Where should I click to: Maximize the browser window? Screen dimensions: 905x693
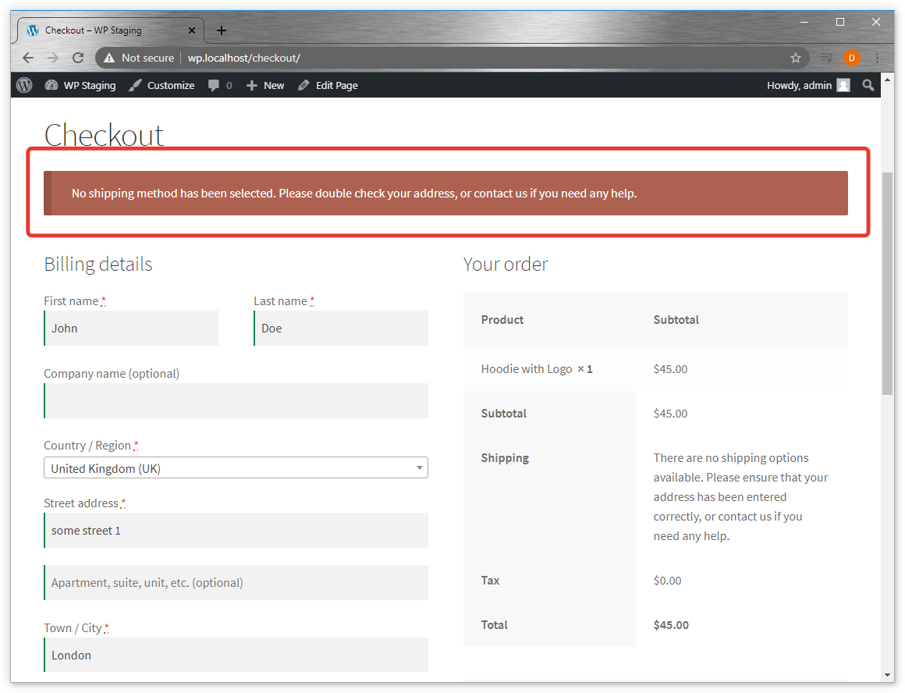[840, 22]
